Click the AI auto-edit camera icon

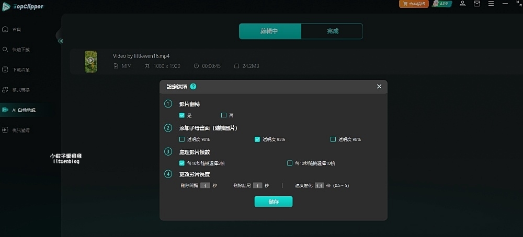pyautogui.click(x=5, y=110)
